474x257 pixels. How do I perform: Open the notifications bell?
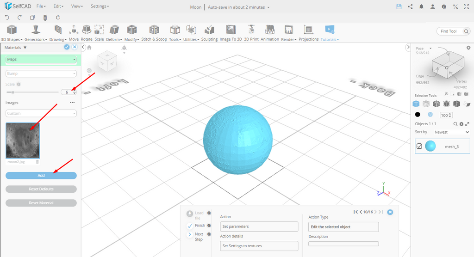click(421, 6)
